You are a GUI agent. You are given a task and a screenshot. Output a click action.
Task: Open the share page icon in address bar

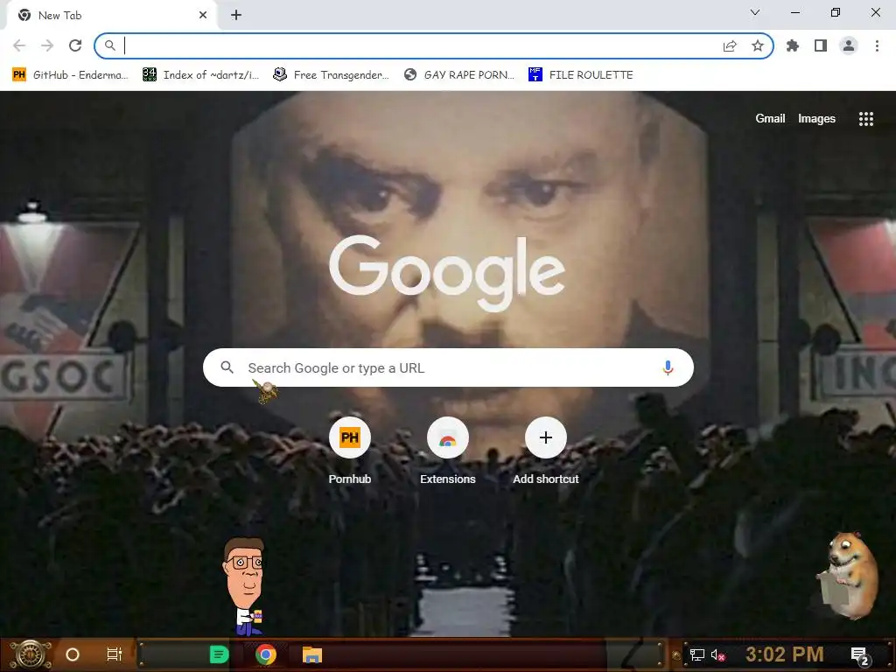[x=730, y=45]
